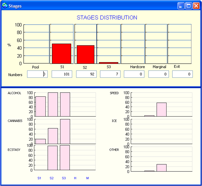This screenshot has height=186, width=202.
Task: Select the red S2 bar in Stages Distribution
Action: 86,54
